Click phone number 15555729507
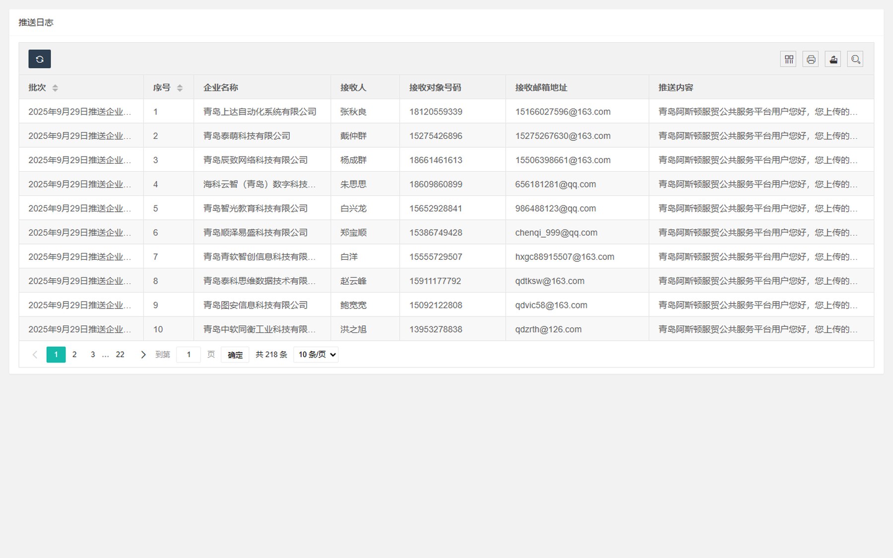This screenshot has width=893, height=558. click(436, 257)
